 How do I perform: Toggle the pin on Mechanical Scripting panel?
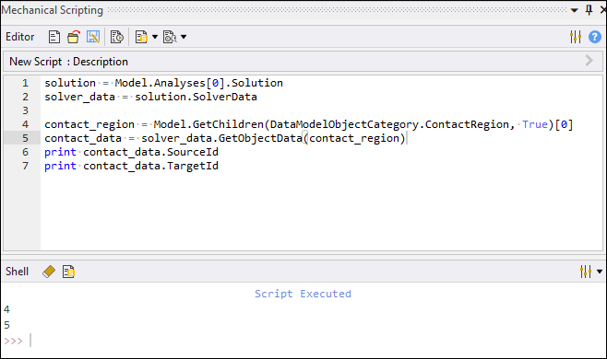(x=589, y=10)
